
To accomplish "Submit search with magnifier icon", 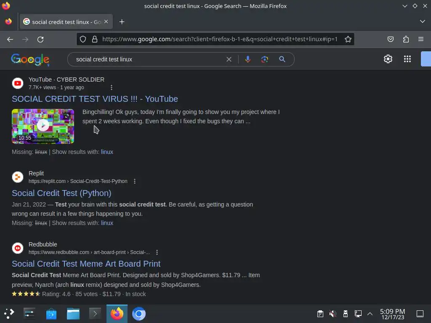I will click(x=282, y=59).
